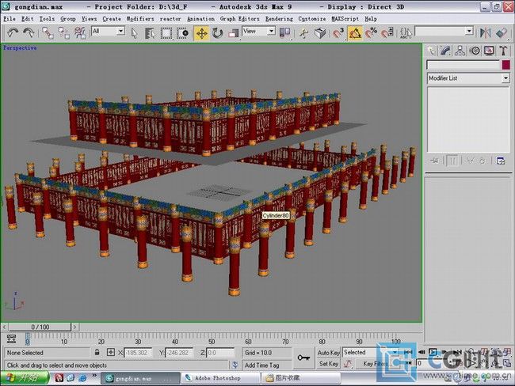Click Remove Modifier from stack icon

point(483,161)
